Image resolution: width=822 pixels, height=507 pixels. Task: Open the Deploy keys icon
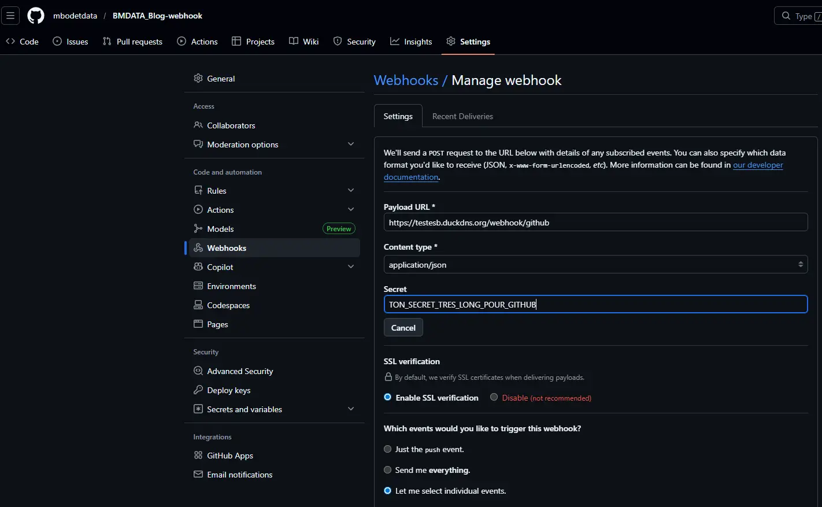tap(198, 390)
